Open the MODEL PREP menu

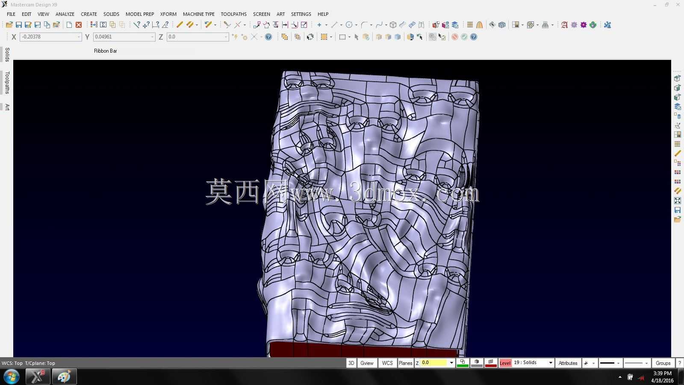coord(140,14)
